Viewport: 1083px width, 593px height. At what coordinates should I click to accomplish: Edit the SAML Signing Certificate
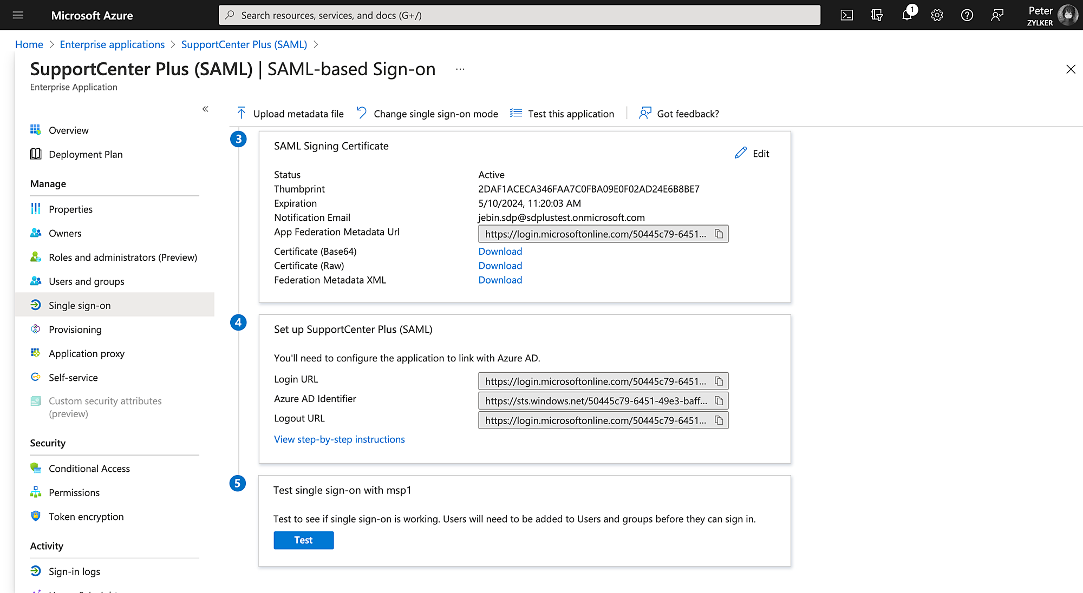click(752, 154)
